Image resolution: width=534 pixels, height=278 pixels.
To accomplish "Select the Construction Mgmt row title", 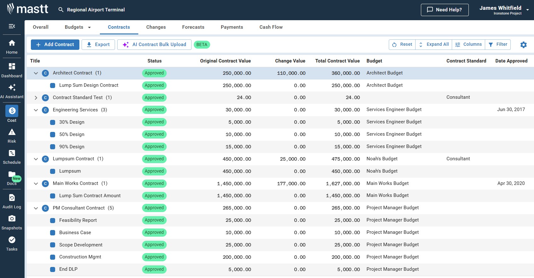I will tap(80, 257).
